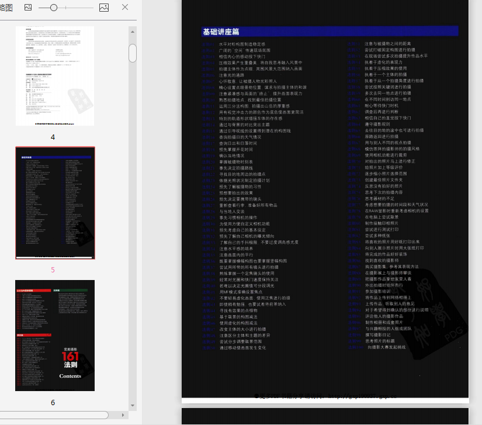Click the line 给照片加上等级评价
Image resolution: width=482 pixels, height=425 pixels.
[x=384, y=167]
